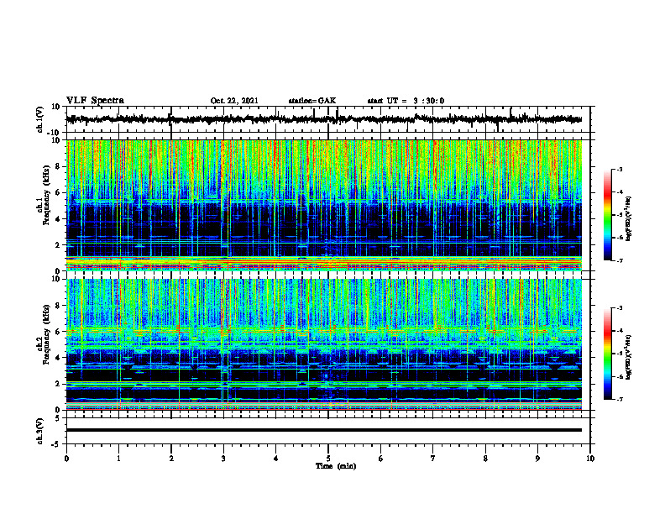Click the log(PSD) label of ch.1 colorbar
665x514 pixels.
(x=629, y=219)
